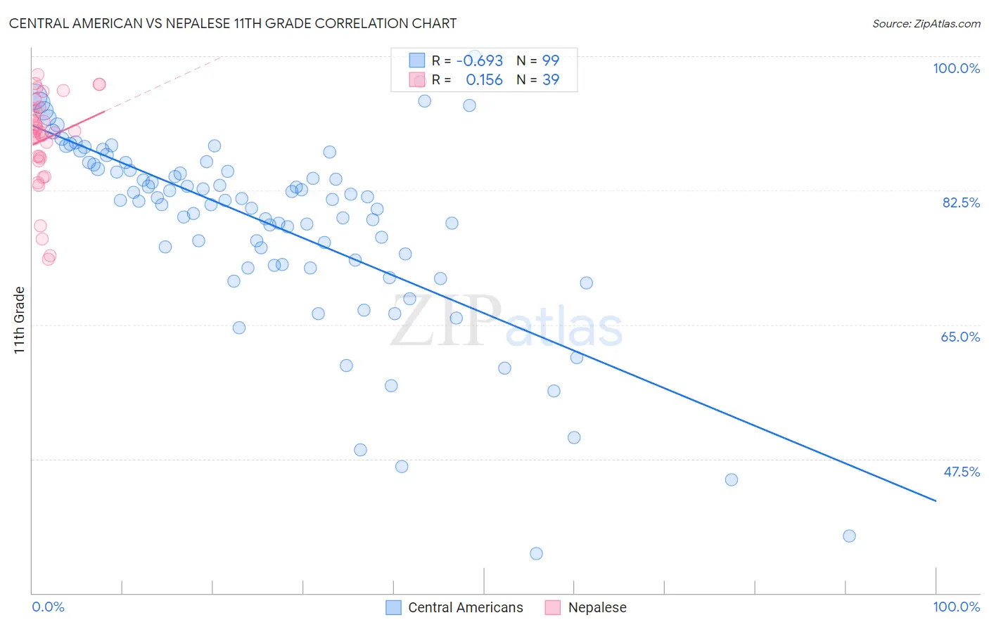Click the blue swatch in the R/N stats box
The width and height of the screenshot is (989, 627).
417,60
